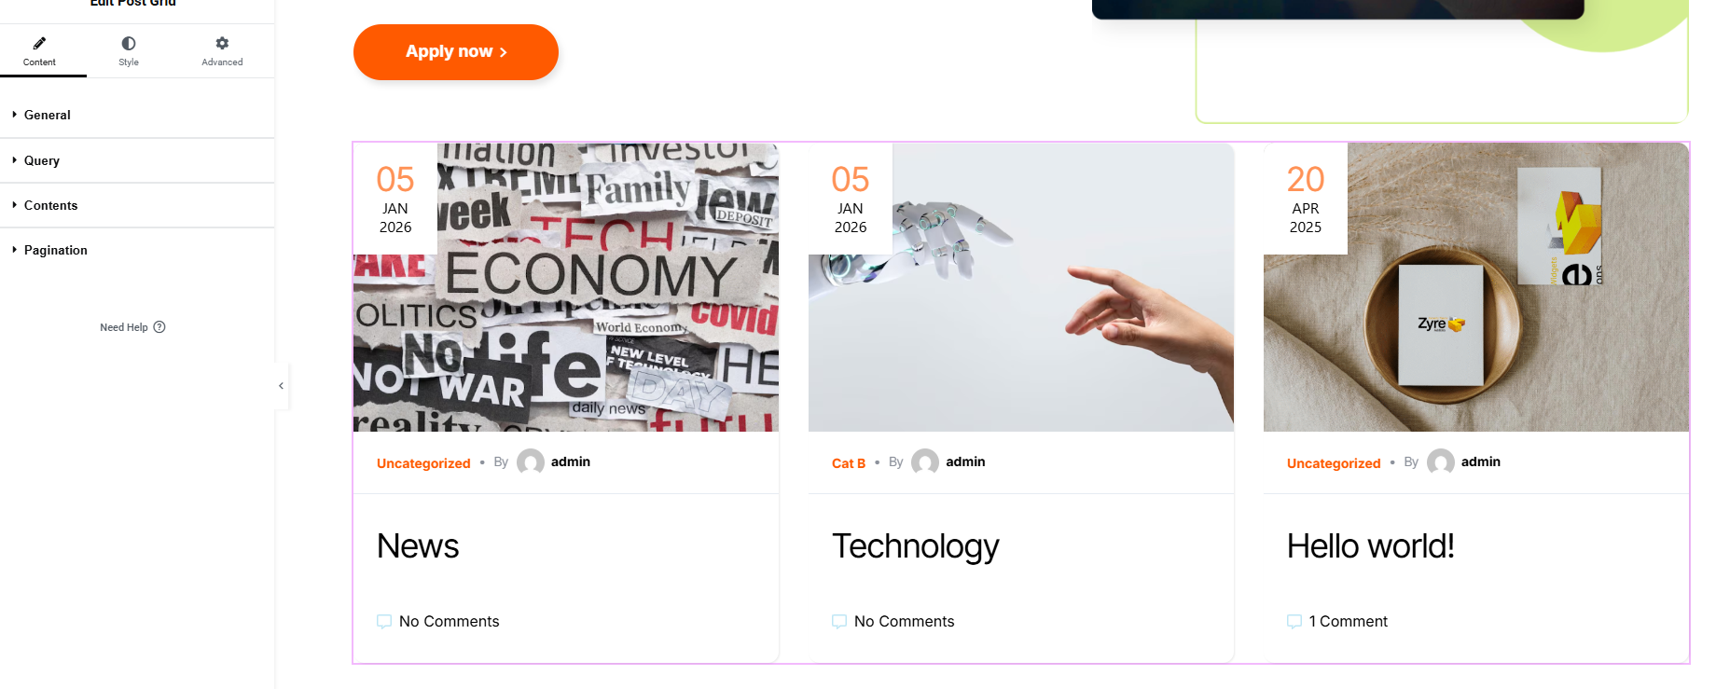The width and height of the screenshot is (1716, 689).
Task: Open the Content tab pencil icon
Action: pos(39,43)
